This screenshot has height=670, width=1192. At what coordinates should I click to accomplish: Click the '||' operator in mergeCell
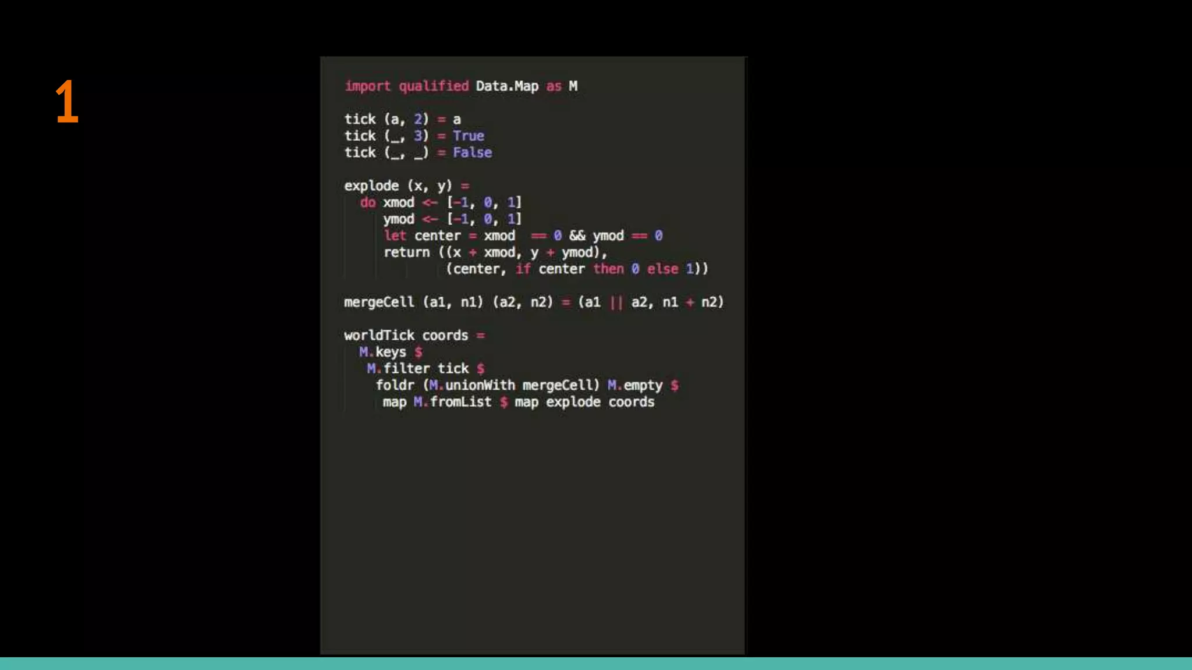tap(616, 302)
